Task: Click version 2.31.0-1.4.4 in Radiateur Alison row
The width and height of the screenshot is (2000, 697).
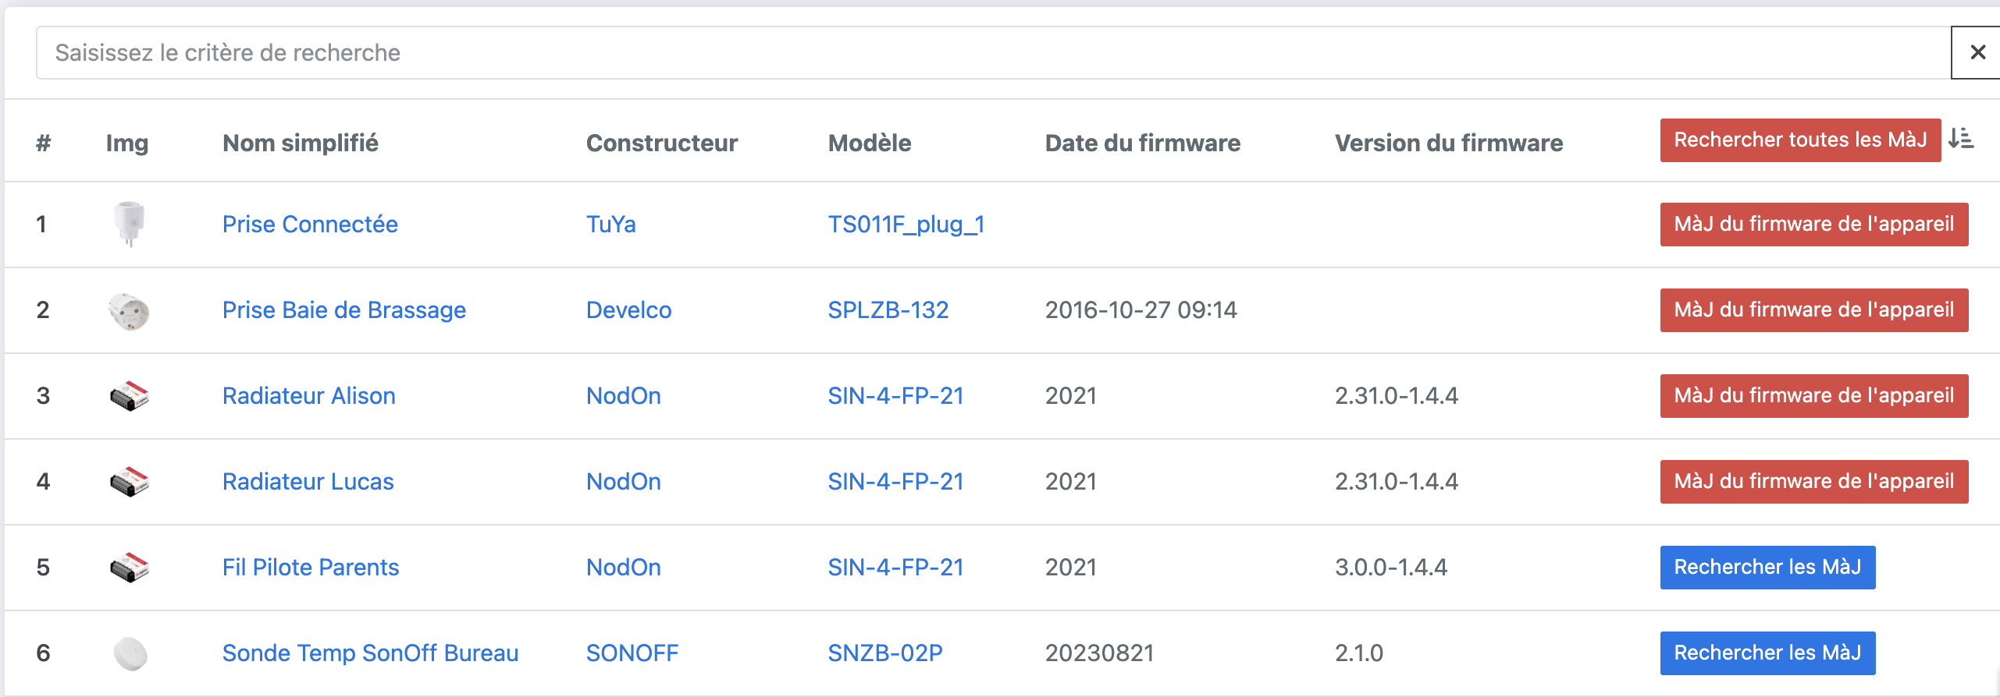Action: pos(1397,396)
